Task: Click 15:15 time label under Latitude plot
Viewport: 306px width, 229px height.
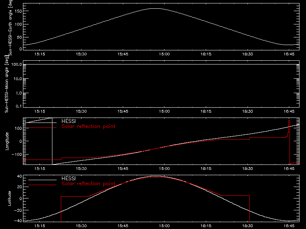Action: (x=40, y=226)
